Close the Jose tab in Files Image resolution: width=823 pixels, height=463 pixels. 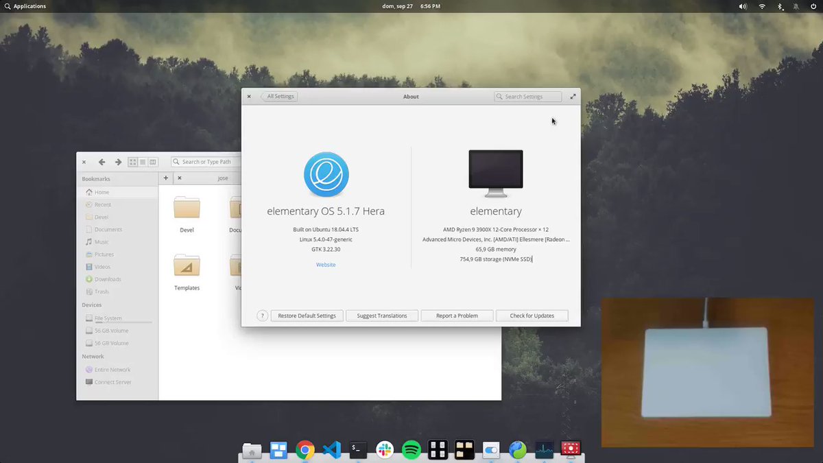[180, 178]
